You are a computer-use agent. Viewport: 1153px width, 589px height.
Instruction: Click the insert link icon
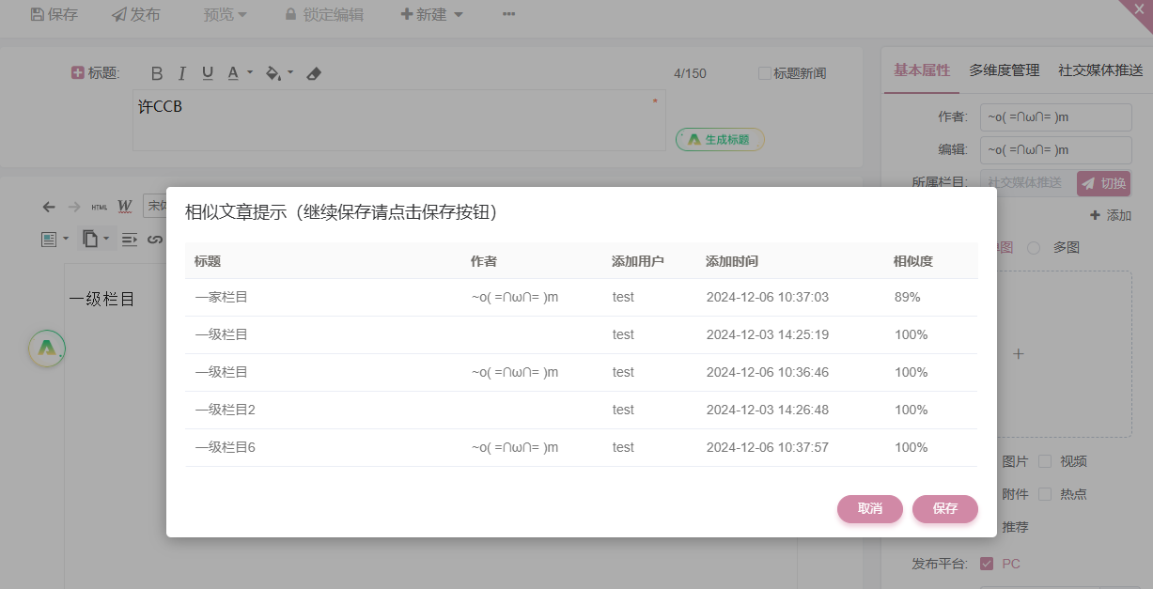click(x=155, y=240)
